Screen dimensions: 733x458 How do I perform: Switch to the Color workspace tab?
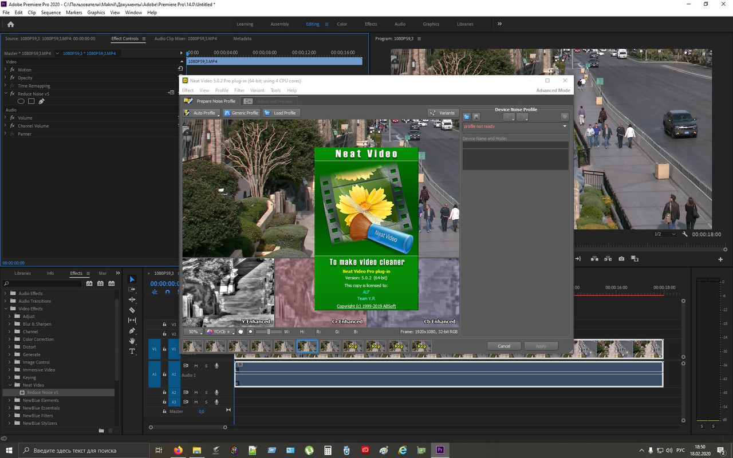click(342, 24)
